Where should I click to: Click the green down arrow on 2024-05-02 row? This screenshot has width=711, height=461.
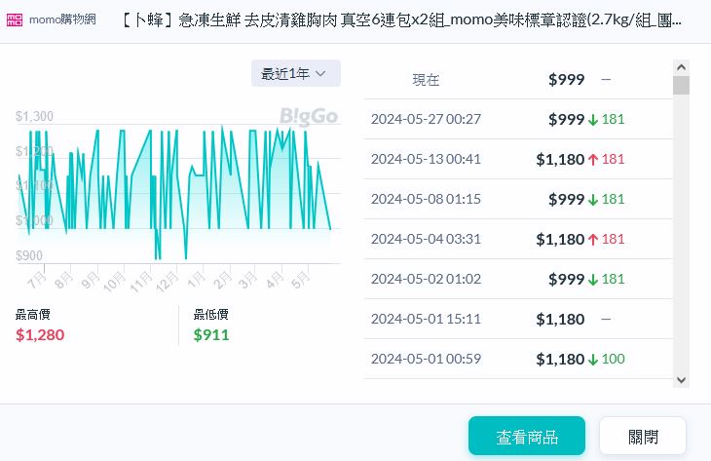coord(592,280)
